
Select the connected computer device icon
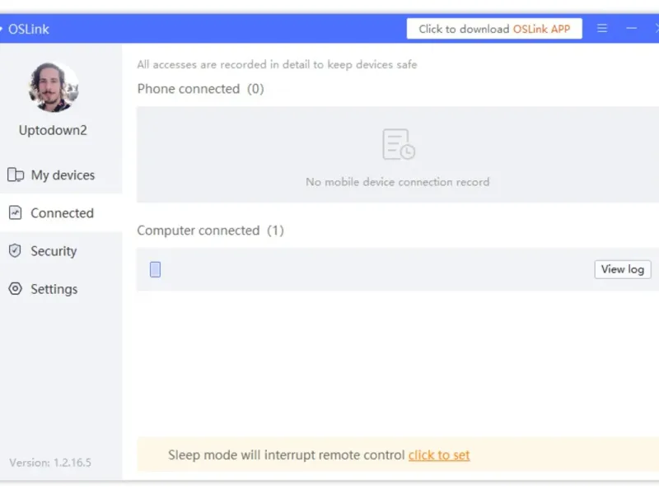click(155, 269)
